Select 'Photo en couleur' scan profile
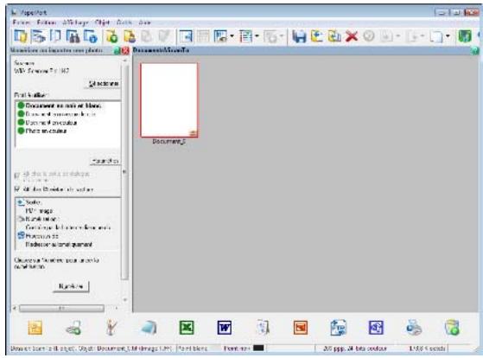Viewport: 483px width, 358px height. point(46,131)
